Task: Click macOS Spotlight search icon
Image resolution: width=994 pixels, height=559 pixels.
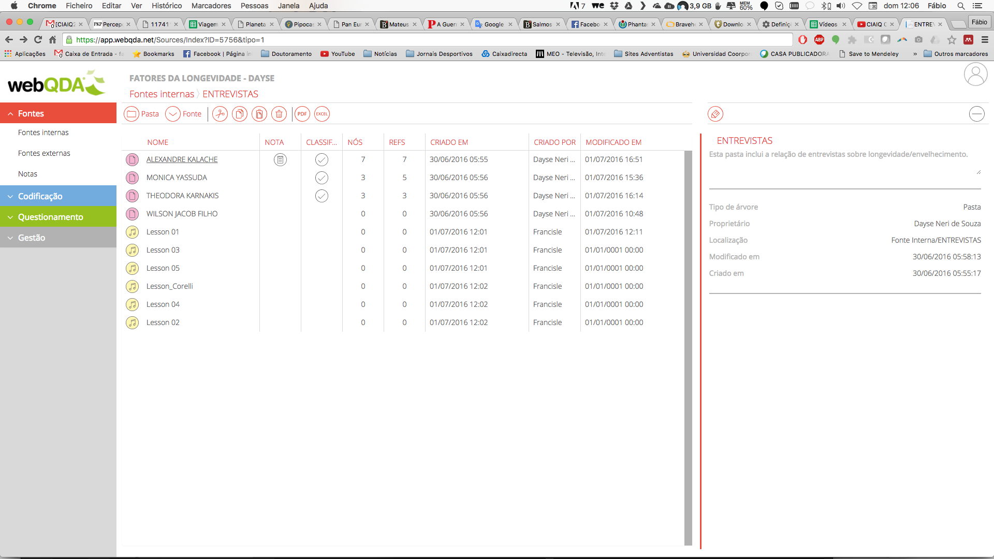Action: [961, 6]
